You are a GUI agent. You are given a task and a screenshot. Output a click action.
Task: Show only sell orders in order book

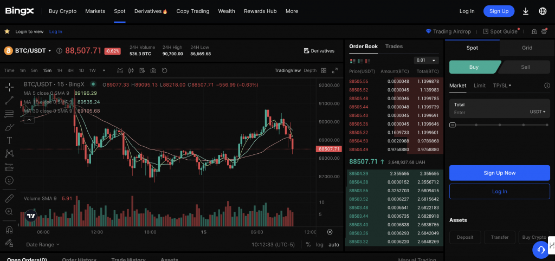367,61
